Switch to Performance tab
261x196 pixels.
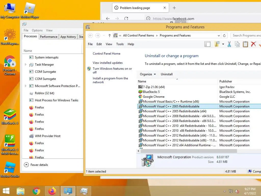click(x=49, y=37)
